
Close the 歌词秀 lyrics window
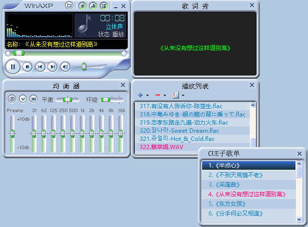click(252, 5)
